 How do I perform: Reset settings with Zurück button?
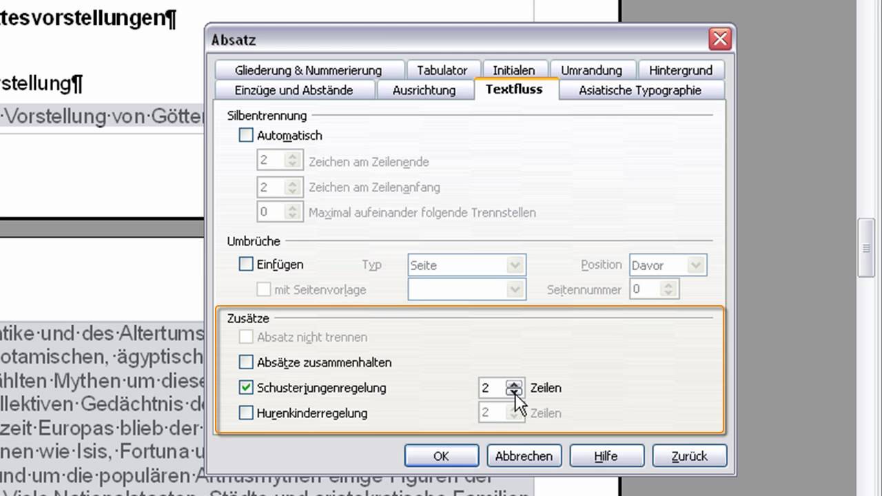[x=690, y=456]
